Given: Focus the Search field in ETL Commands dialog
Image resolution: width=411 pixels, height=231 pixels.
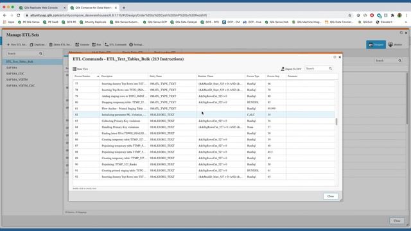Looking at the screenshot, I should (317, 69).
